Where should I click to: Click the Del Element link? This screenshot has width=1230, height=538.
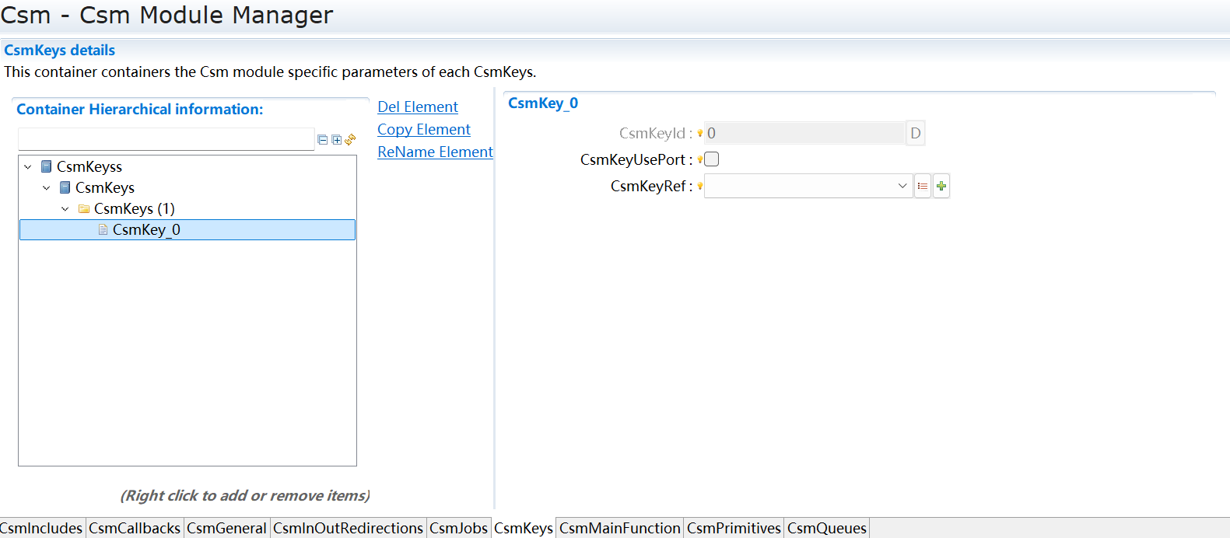pos(418,107)
